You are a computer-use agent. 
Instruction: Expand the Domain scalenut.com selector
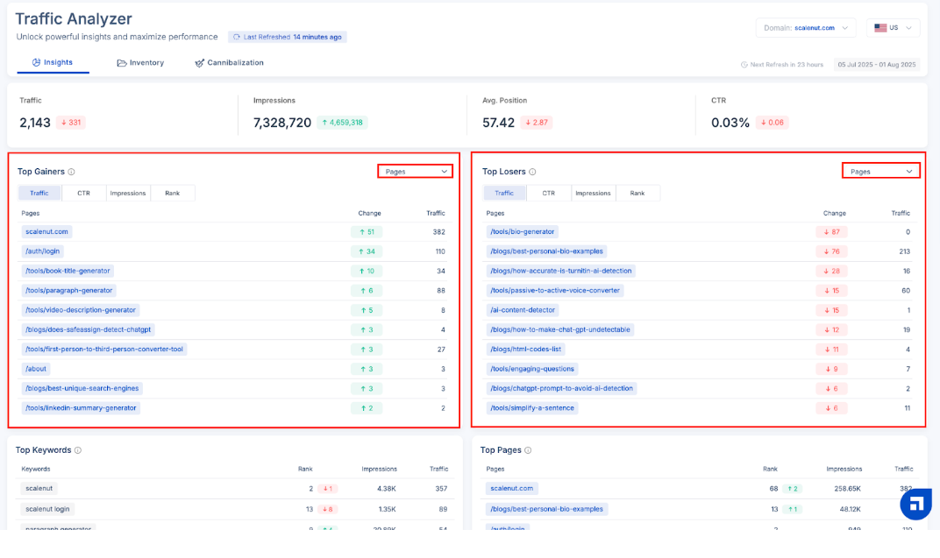pyautogui.click(x=805, y=28)
